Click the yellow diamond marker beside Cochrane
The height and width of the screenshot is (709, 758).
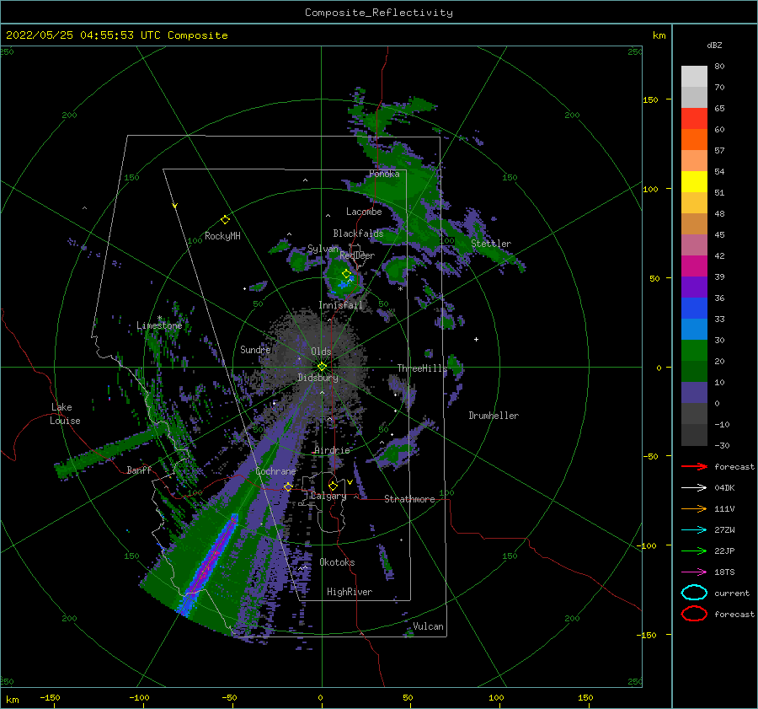(x=288, y=486)
